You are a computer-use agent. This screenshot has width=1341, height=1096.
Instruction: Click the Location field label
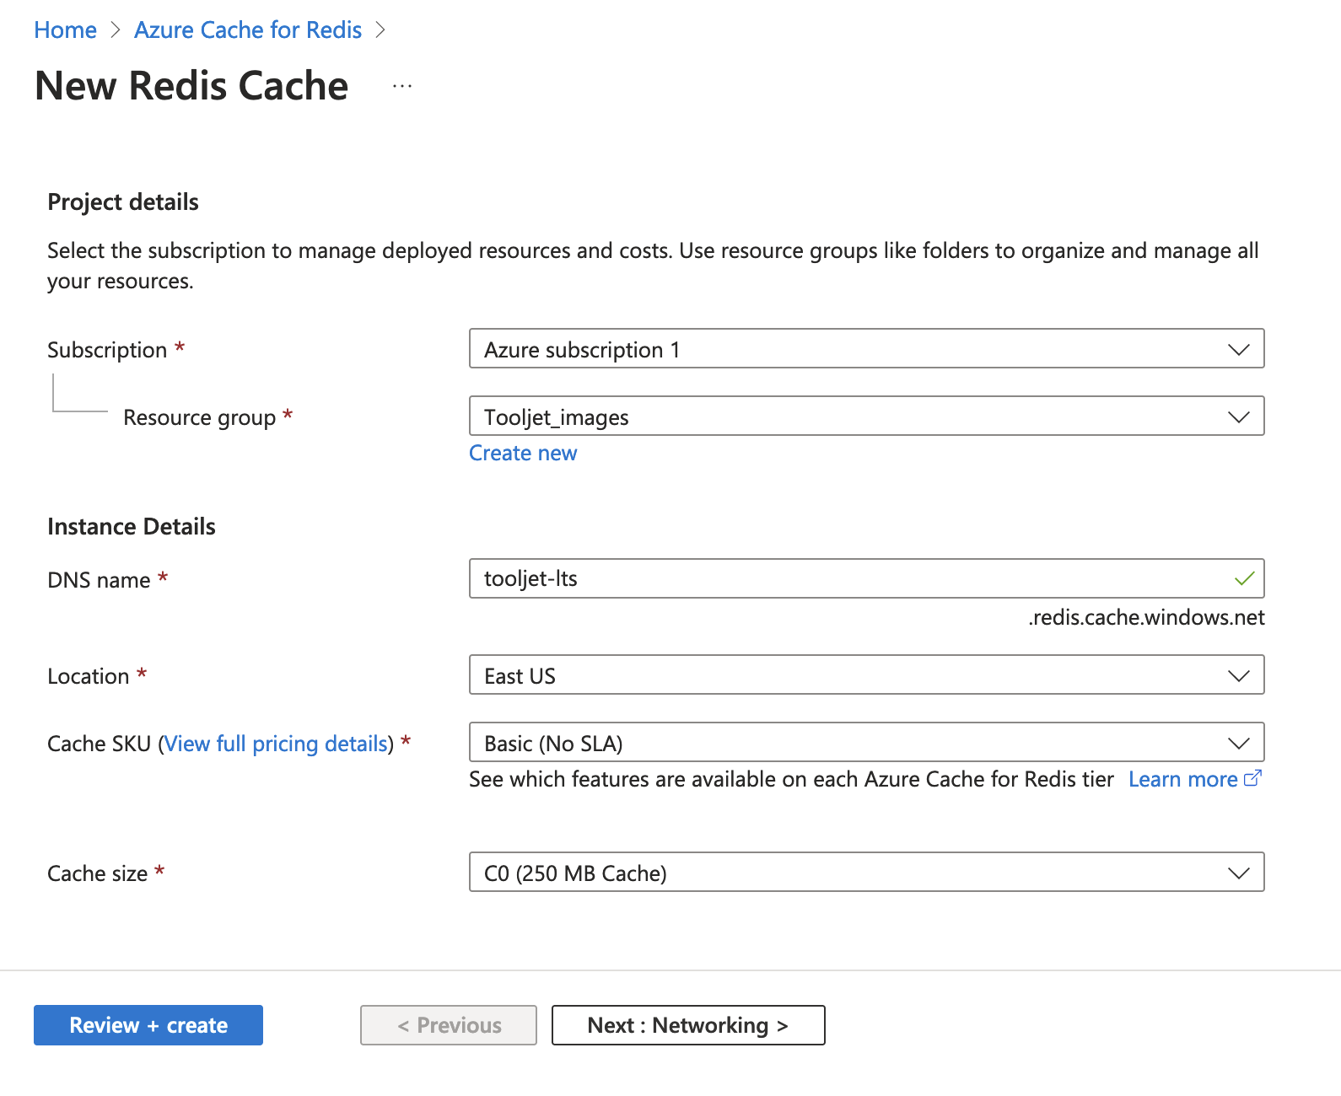point(88,676)
